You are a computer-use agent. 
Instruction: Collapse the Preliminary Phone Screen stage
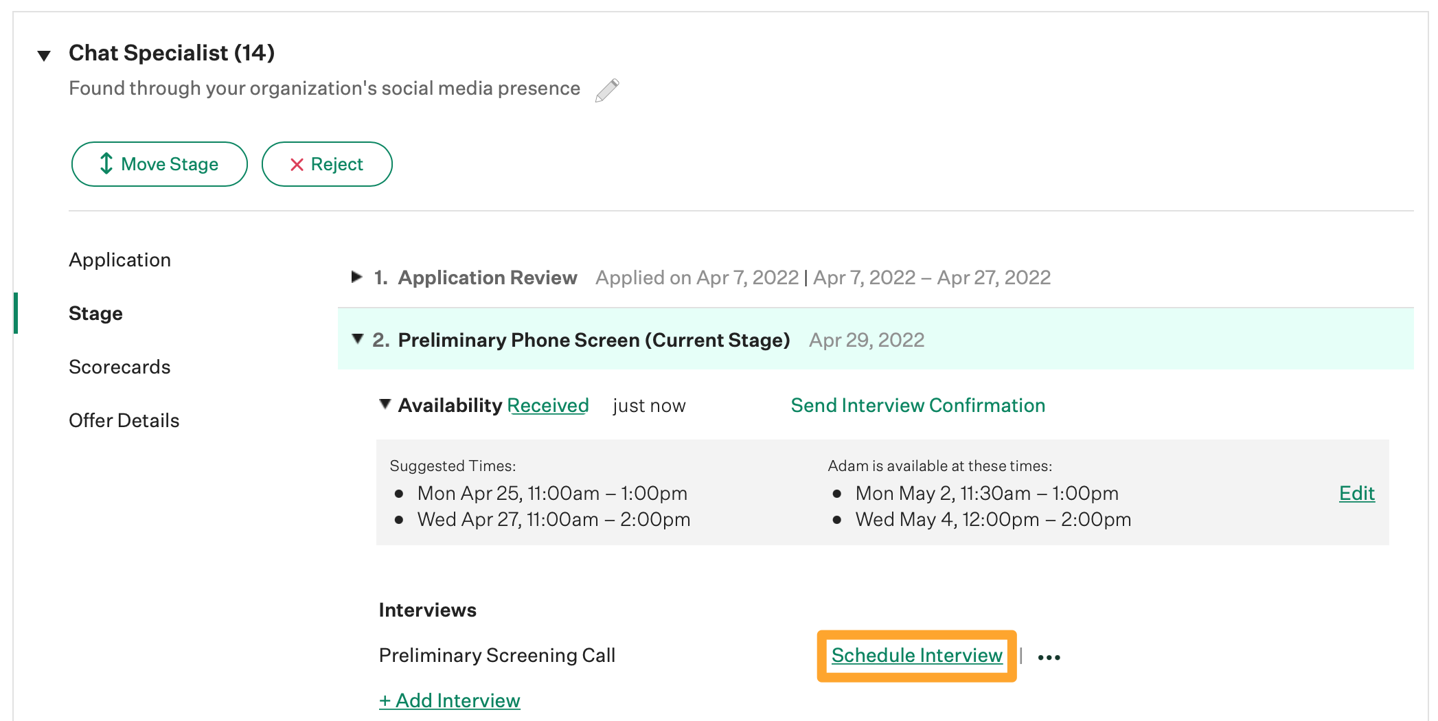(357, 339)
